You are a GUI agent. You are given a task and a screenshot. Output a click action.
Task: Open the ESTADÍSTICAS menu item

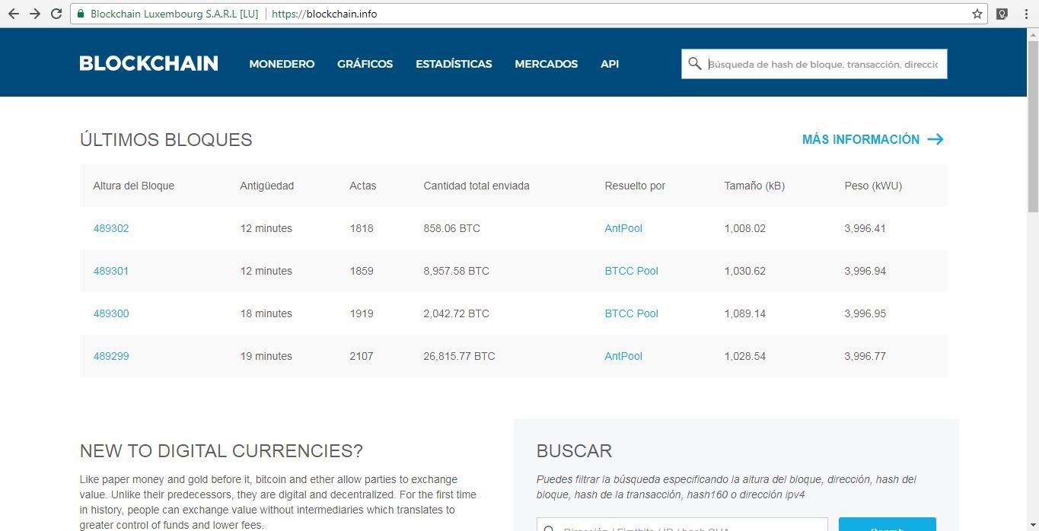[x=454, y=64]
